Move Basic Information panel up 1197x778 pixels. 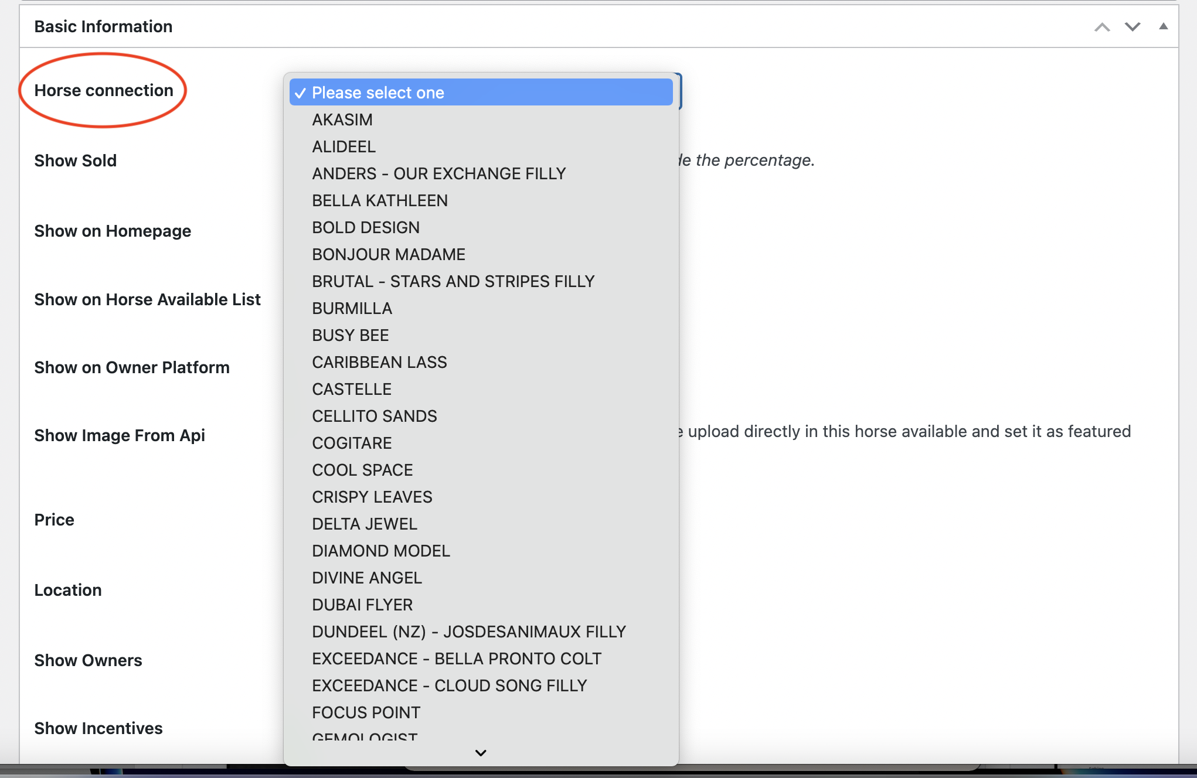tap(1102, 27)
